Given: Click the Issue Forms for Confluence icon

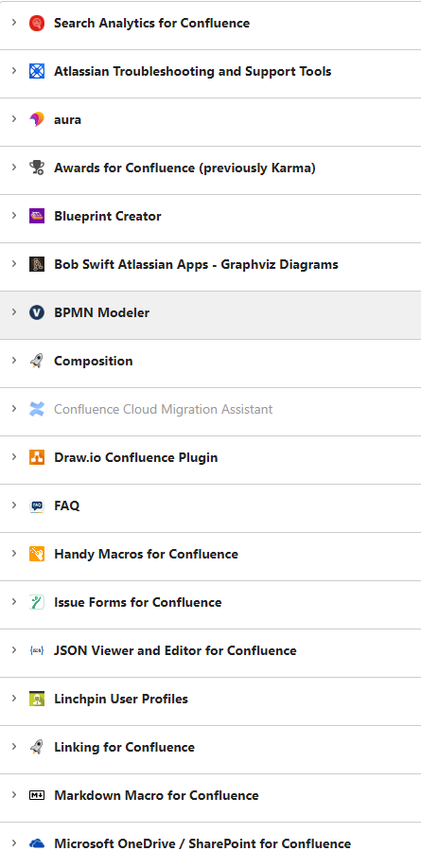Looking at the screenshot, I should (x=36, y=602).
